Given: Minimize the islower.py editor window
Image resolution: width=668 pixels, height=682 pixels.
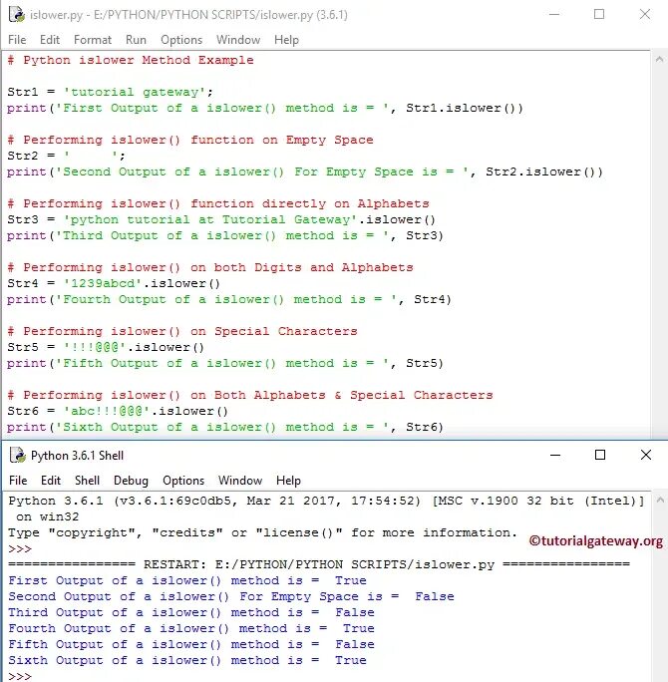Looking at the screenshot, I should pyautogui.click(x=554, y=14).
